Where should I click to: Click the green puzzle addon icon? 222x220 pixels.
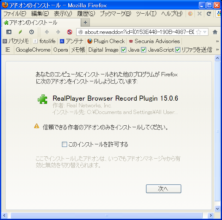[x=42, y=99]
